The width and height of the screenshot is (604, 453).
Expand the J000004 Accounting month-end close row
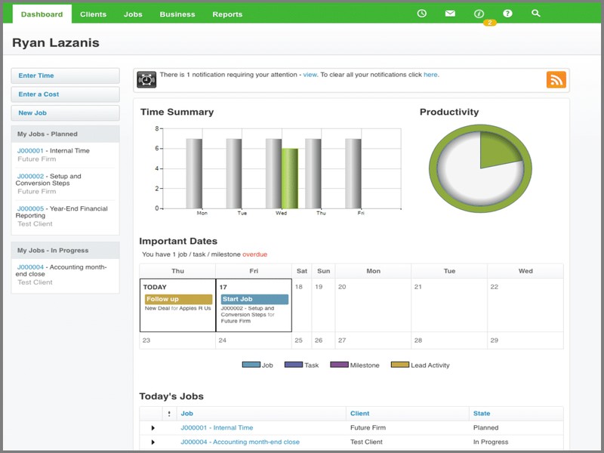(155, 442)
